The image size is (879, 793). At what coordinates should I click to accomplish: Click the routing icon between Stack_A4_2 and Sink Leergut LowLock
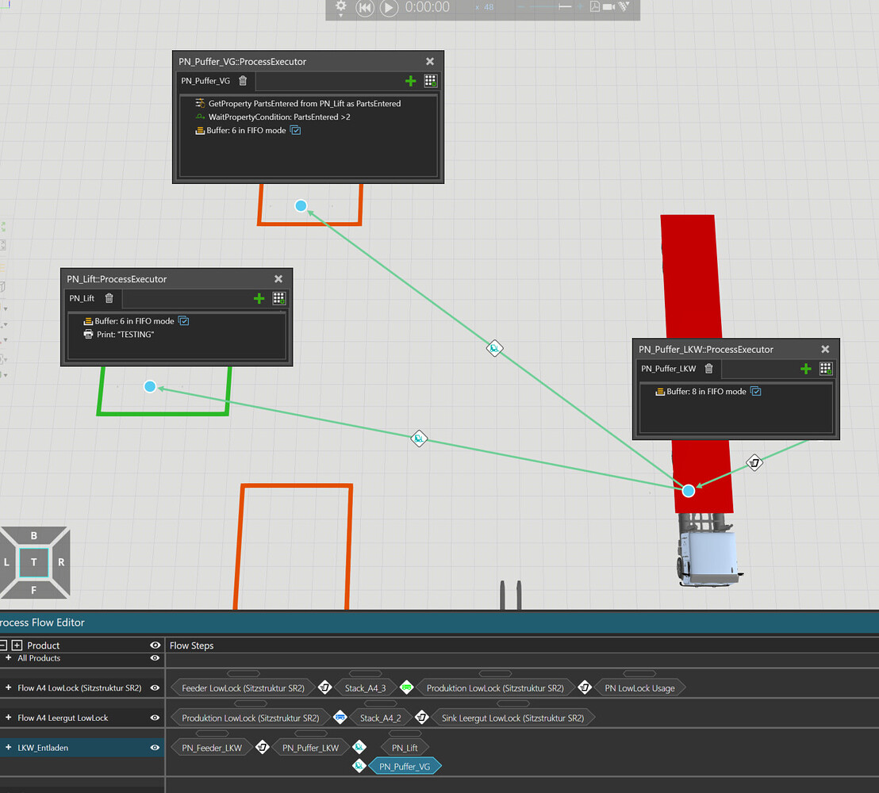coord(421,717)
